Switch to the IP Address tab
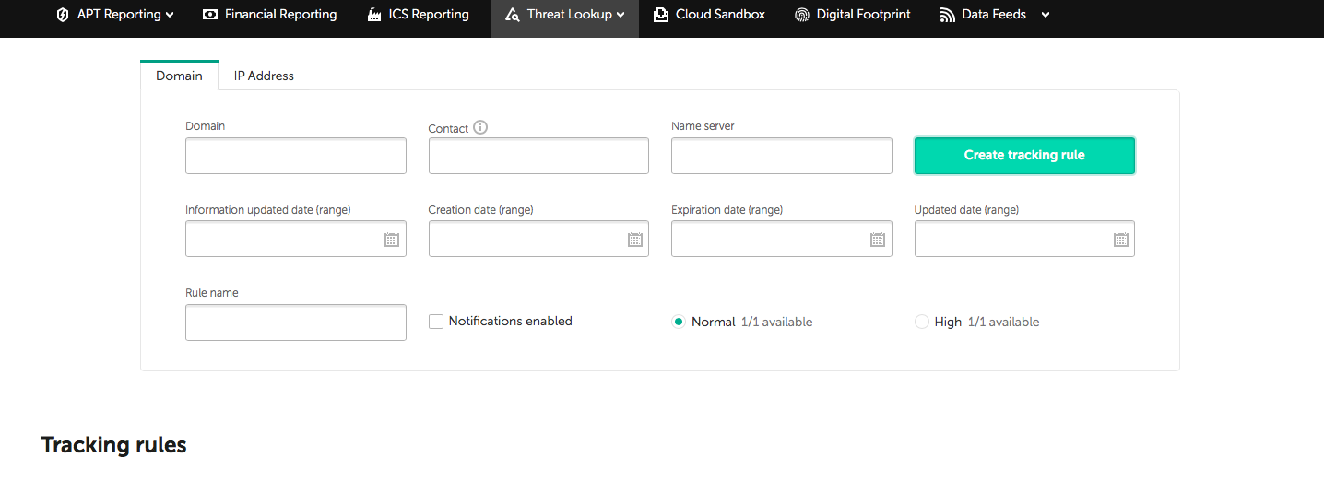1324x493 pixels. point(264,76)
